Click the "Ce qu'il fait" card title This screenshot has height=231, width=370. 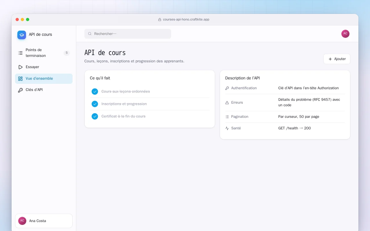pos(100,78)
